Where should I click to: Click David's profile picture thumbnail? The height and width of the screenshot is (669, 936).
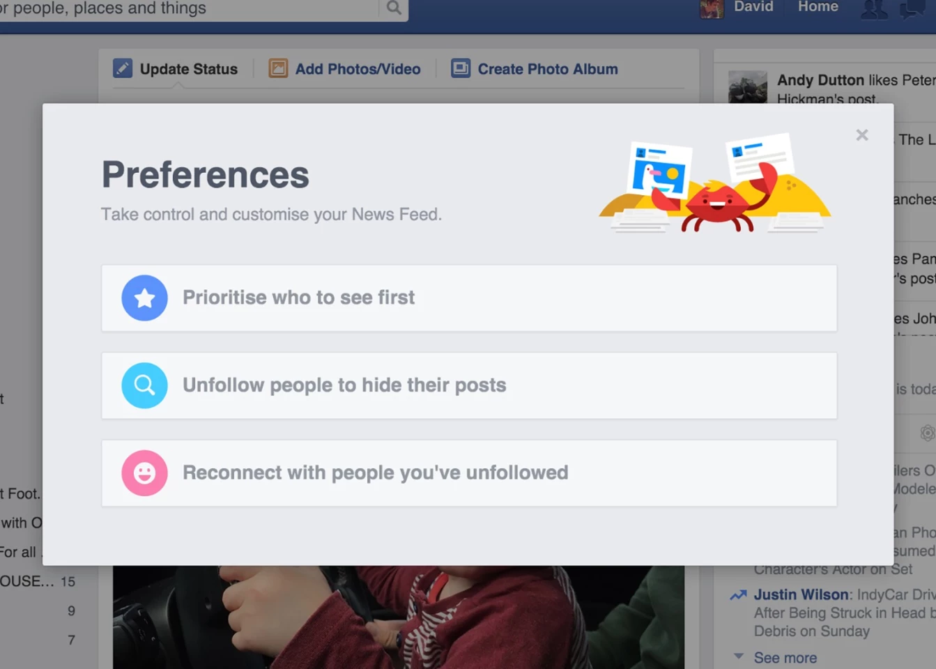point(712,8)
